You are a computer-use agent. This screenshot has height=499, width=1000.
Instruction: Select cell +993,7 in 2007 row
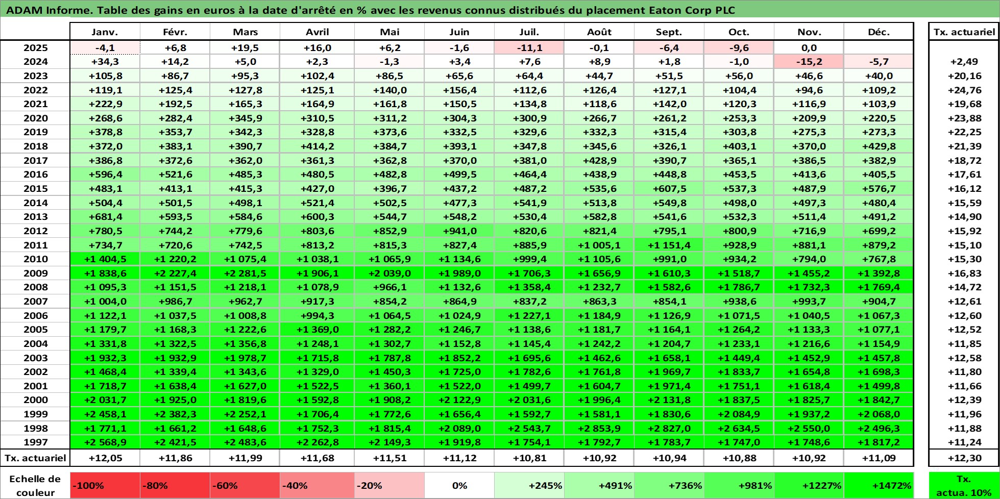(809, 302)
